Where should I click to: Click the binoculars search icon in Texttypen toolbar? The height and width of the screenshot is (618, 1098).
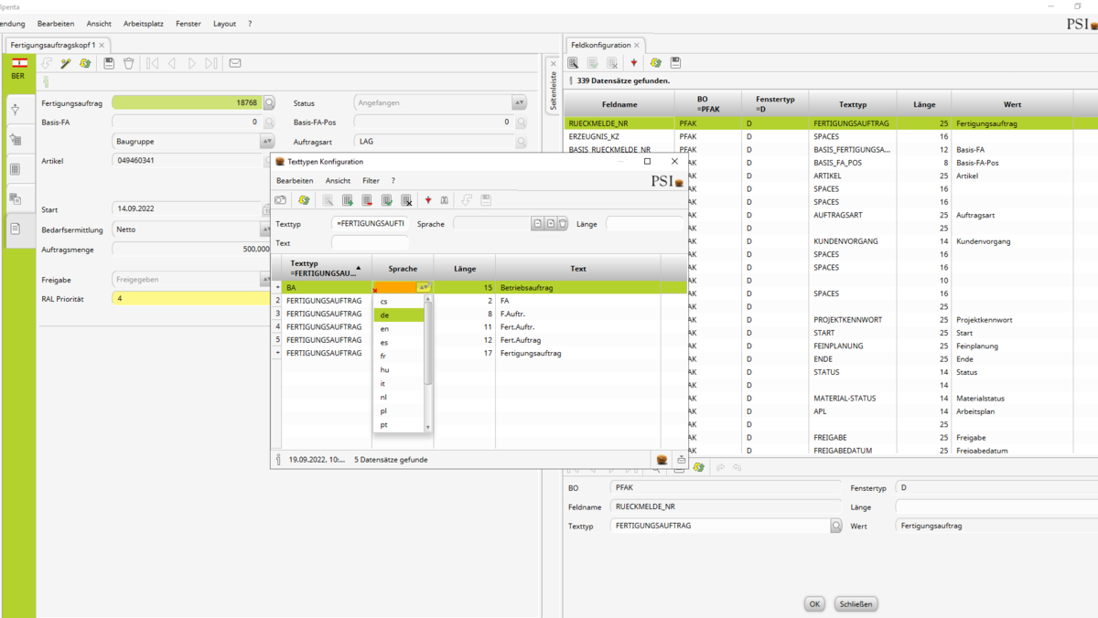coord(445,200)
